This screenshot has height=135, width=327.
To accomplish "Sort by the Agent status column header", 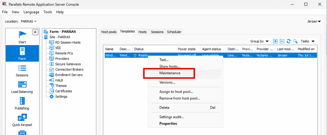I will 213,49.
